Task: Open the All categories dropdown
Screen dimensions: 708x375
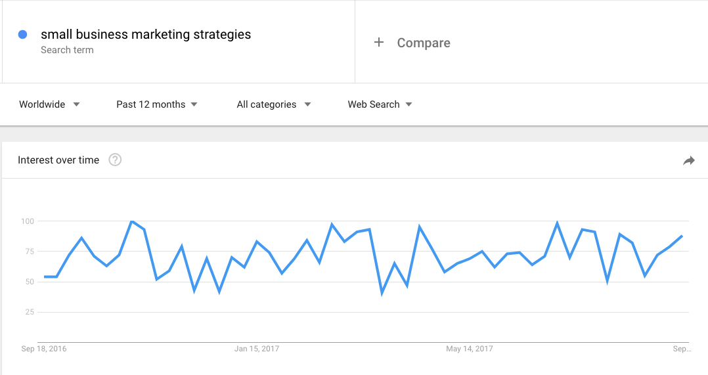Action: pyautogui.click(x=274, y=104)
